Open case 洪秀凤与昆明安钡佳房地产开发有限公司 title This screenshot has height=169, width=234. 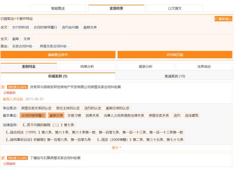pos(75,87)
